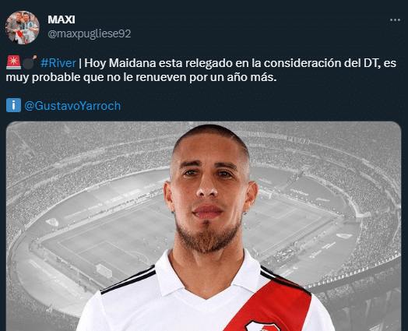Click the bomb emoji before #River

pos(29,62)
